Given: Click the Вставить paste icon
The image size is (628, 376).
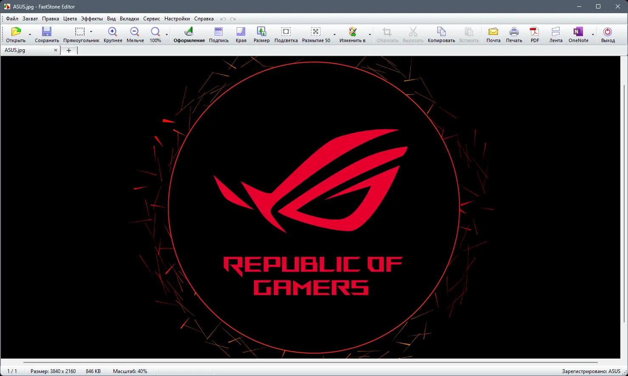Looking at the screenshot, I should (x=469, y=34).
